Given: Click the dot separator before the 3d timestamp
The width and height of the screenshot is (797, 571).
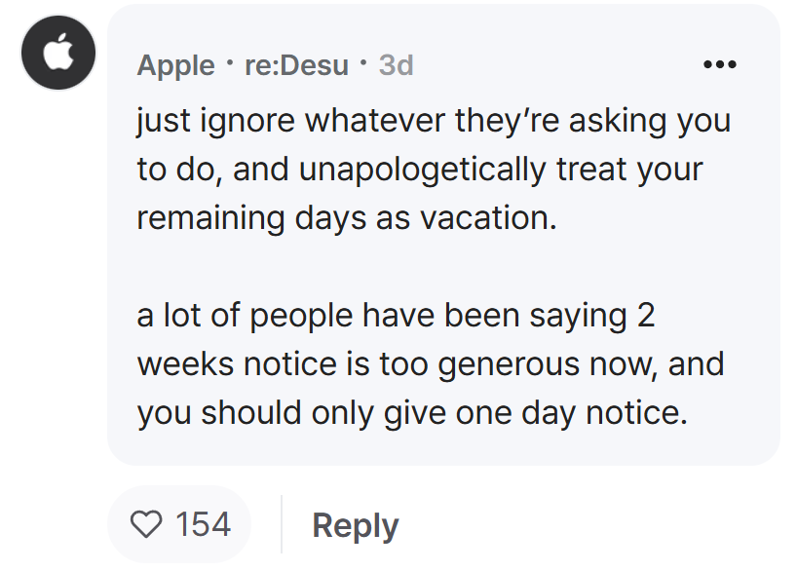Looking at the screenshot, I should pyautogui.click(x=362, y=63).
